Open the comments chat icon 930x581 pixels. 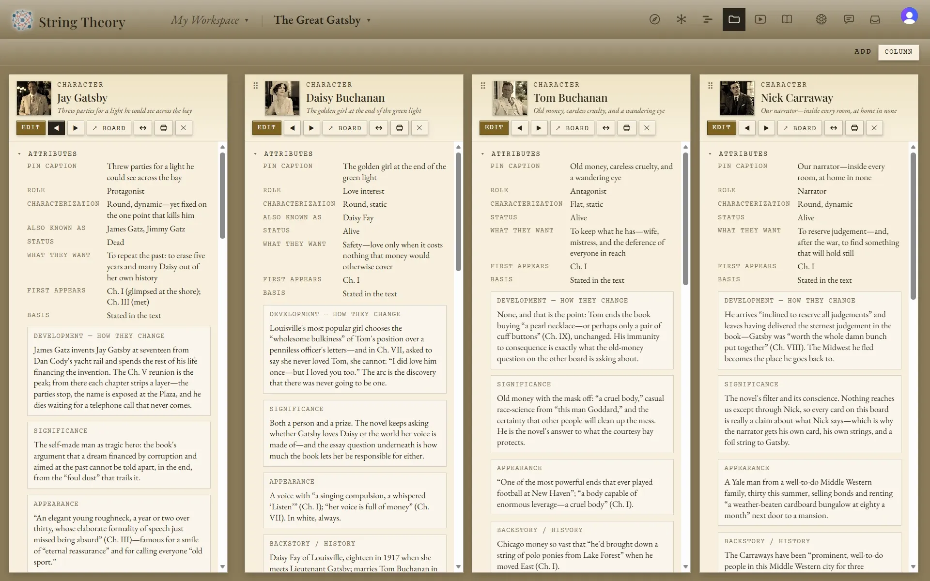849,19
